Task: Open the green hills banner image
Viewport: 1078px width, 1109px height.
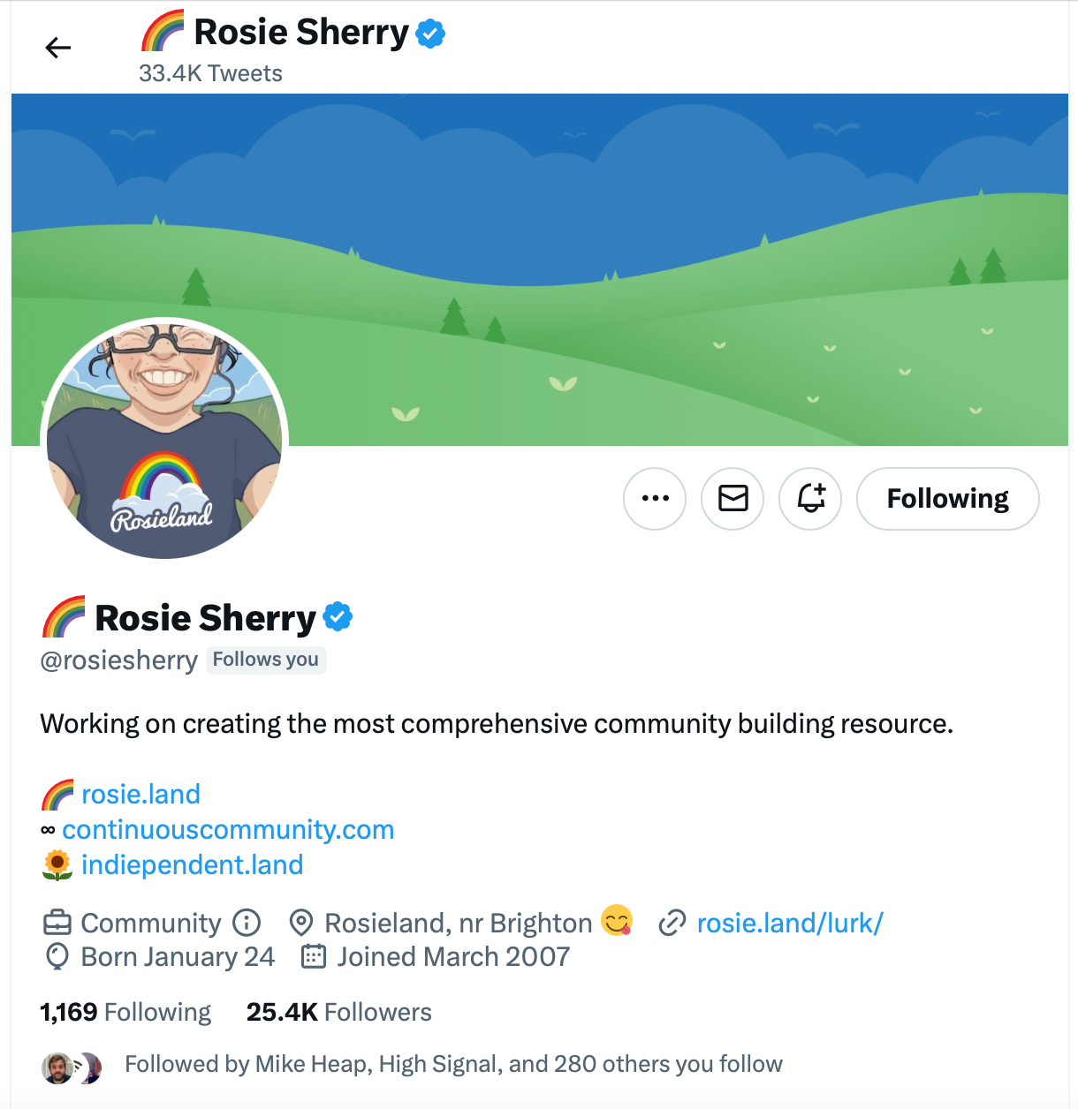Action: coord(539,269)
